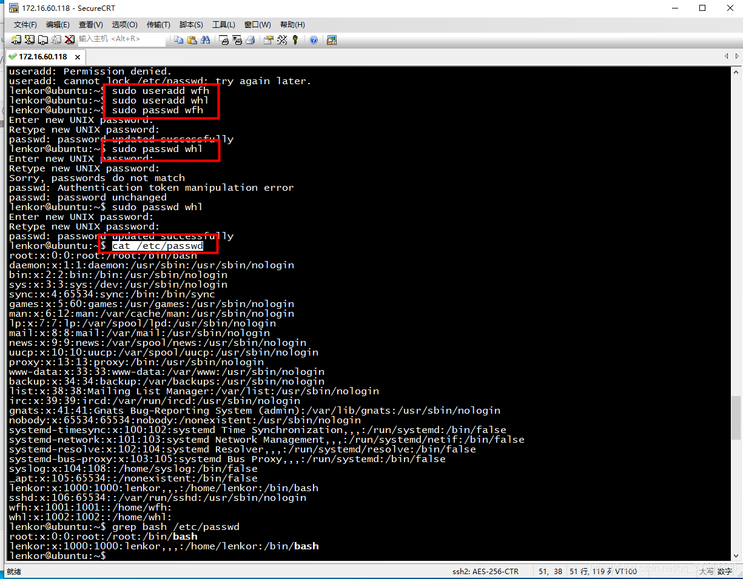Click the Find binoculars icon
The image size is (743, 579).
coord(205,40)
